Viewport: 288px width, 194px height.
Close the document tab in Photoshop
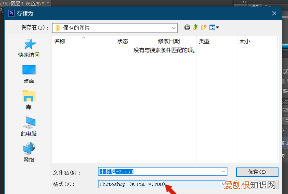pyautogui.click(x=48, y=3)
